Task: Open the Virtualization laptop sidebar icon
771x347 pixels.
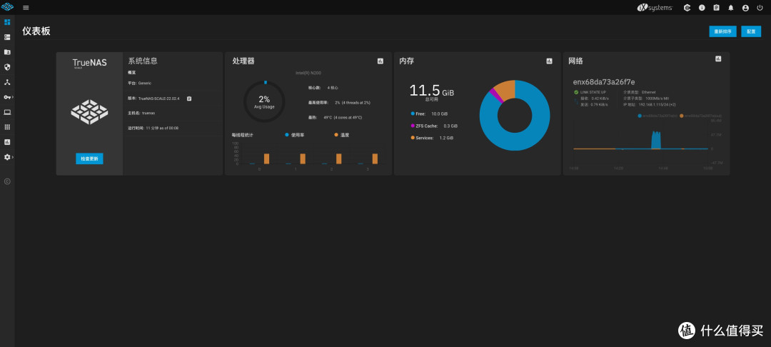Action: 7,112
